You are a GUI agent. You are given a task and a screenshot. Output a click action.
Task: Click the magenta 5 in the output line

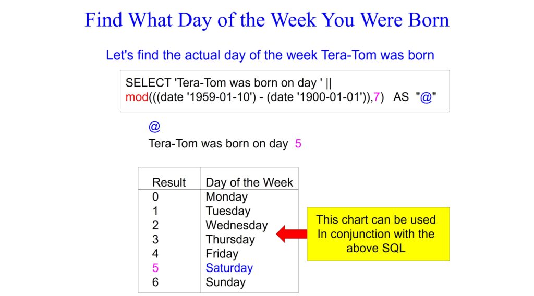[x=298, y=144]
